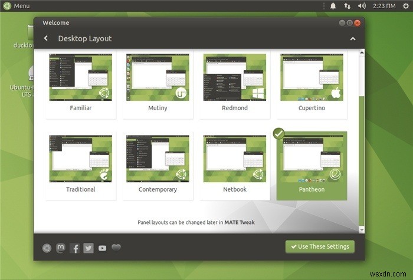The image size is (413, 280).
Task: Click the checkmark badge on Pantheon
Action: click(278, 134)
